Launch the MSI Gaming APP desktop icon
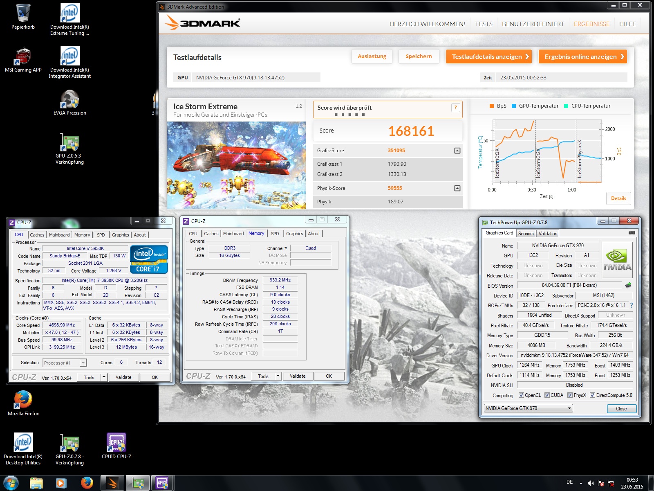 point(23,60)
